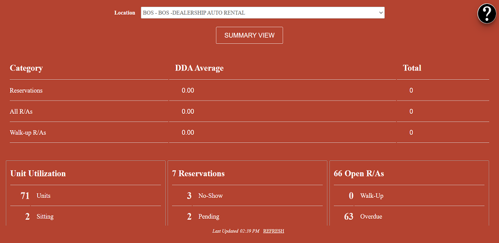Click the Total column header

point(412,68)
